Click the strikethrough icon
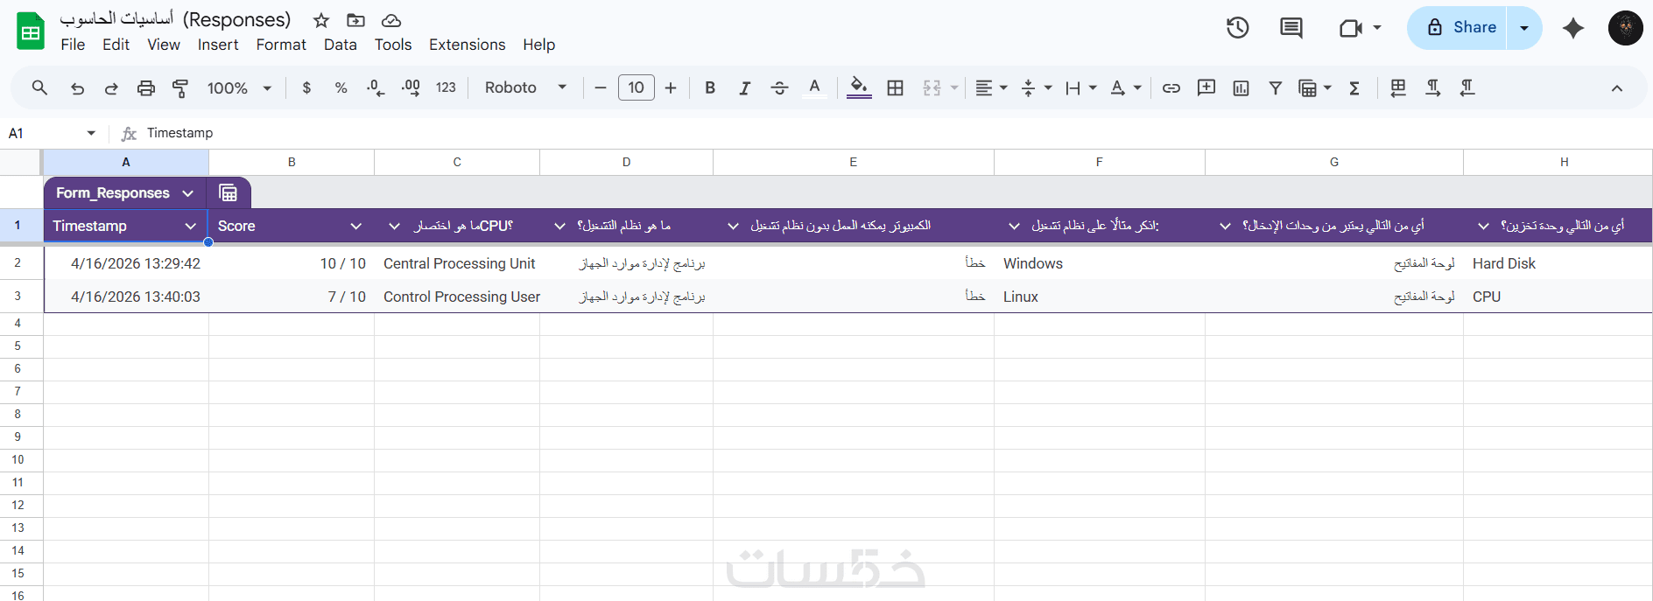This screenshot has width=1653, height=601. point(779,87)
